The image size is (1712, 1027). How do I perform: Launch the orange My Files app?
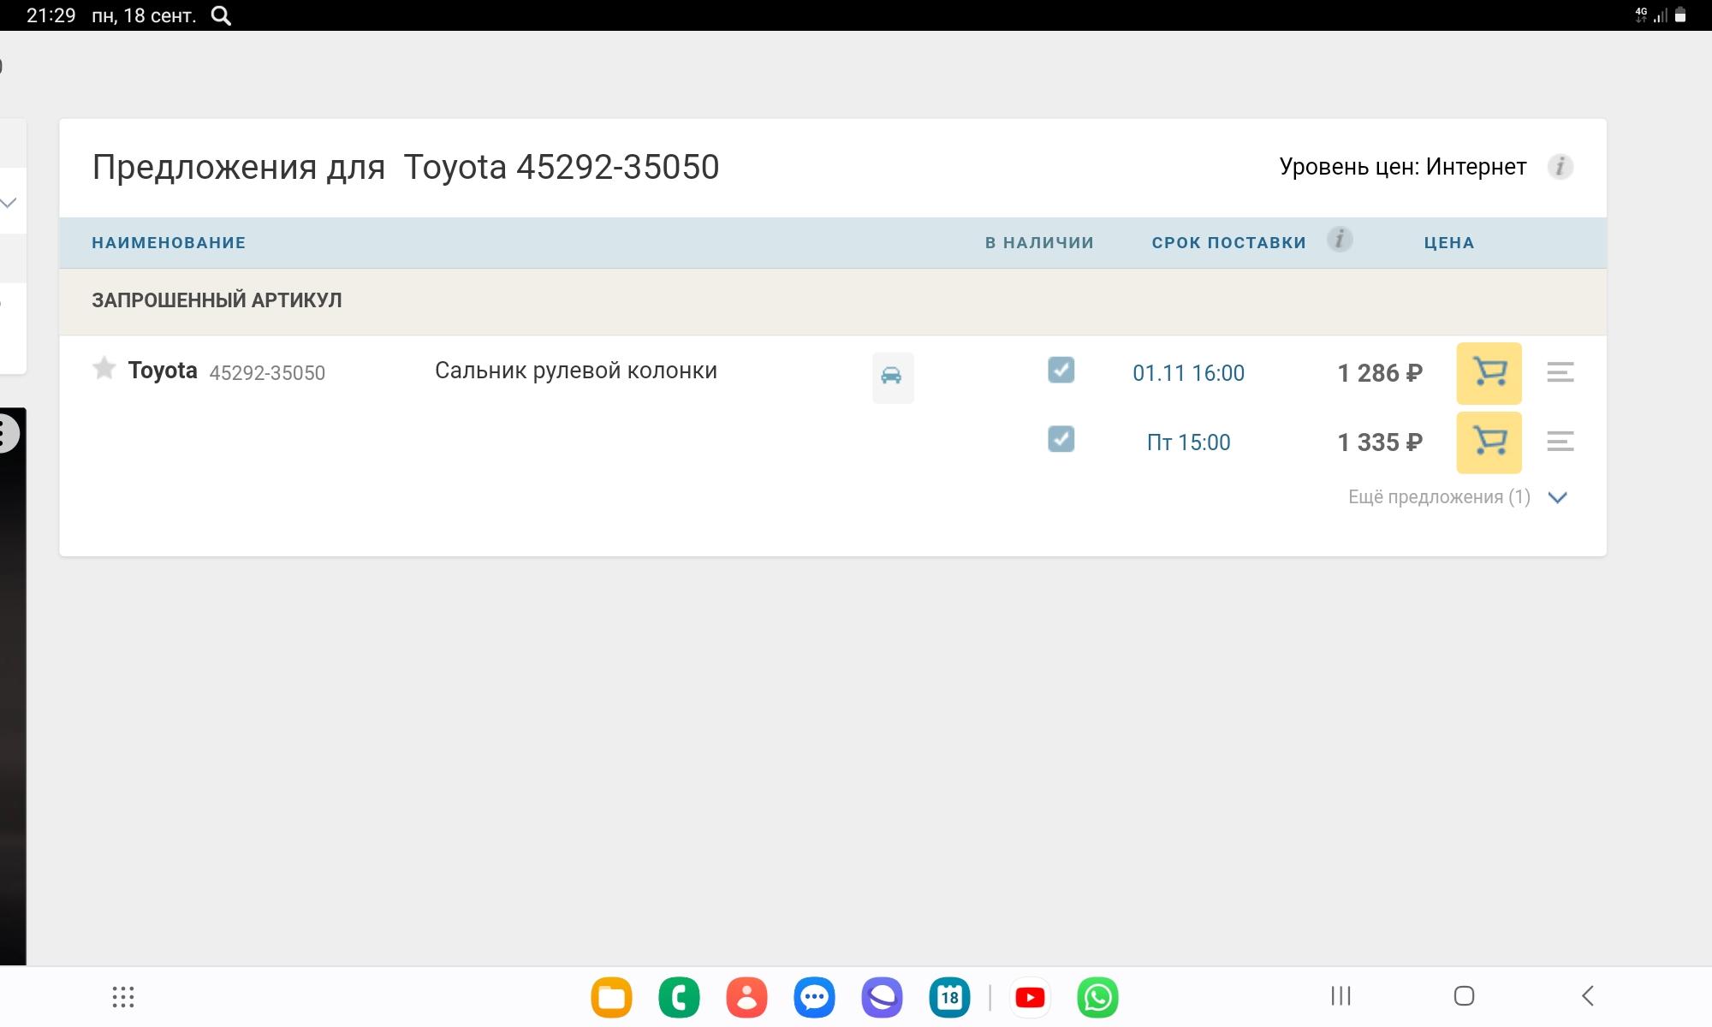(x=611, y=997)
